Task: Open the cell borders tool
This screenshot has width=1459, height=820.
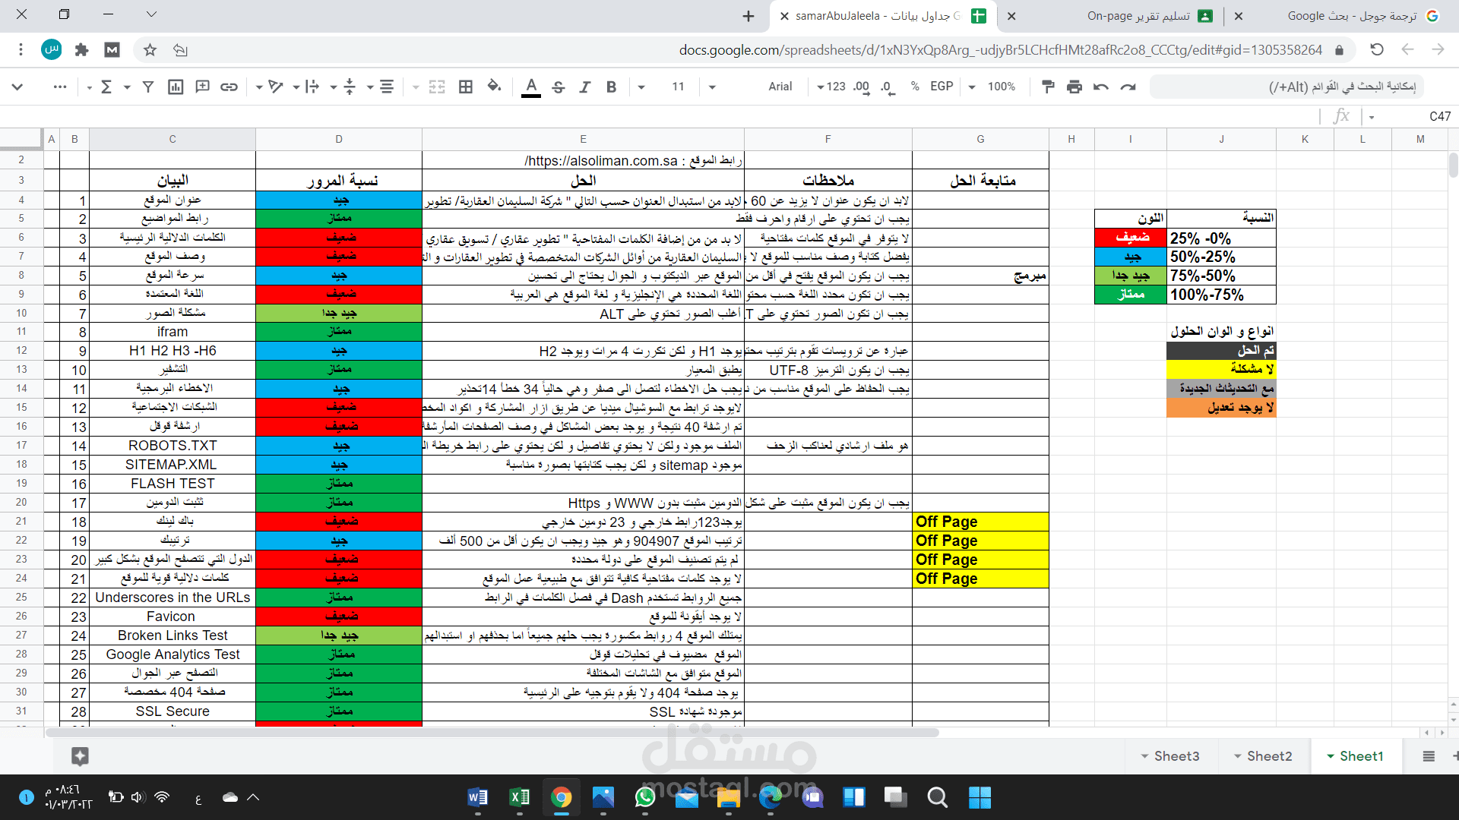Action: 466,87
